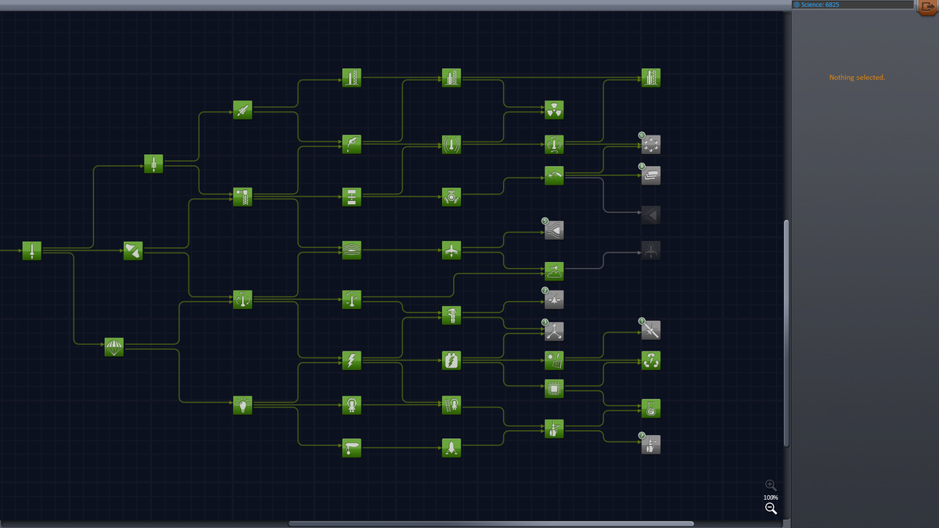The height and width of the screenshot is (528, 939).
Task: Open the science flask tech node
Action: click(651, 408)
